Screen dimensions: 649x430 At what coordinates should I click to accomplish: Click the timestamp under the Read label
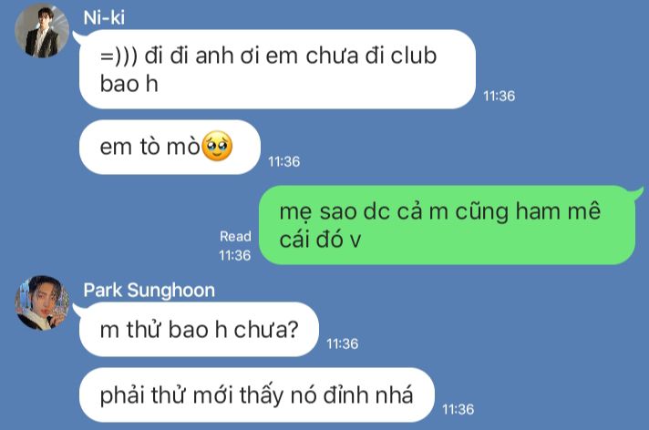[x=234, y=255]
